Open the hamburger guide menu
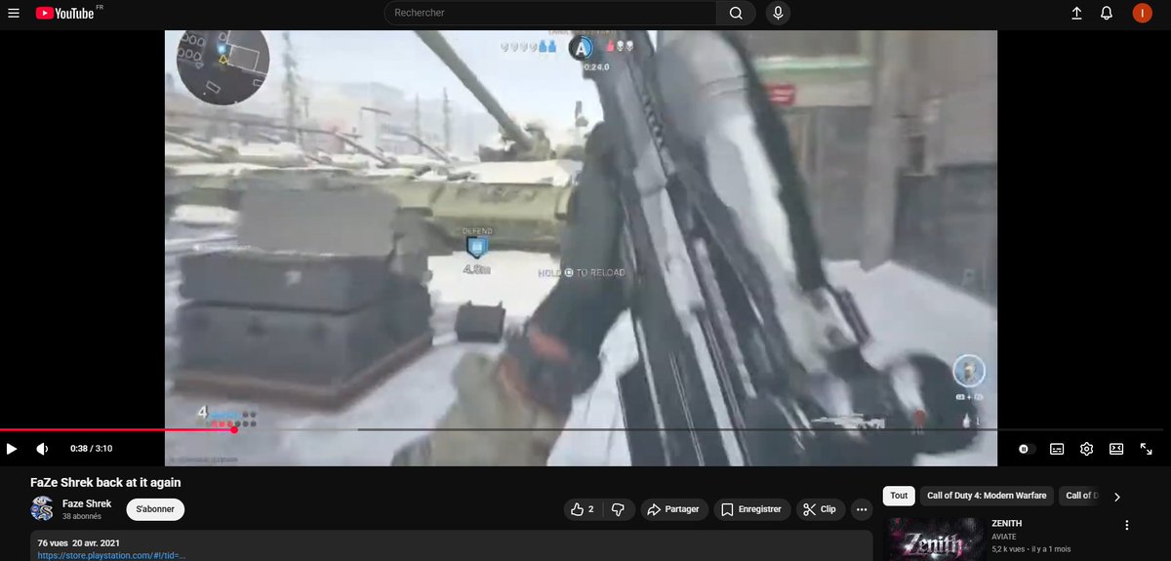 [14, 13]
